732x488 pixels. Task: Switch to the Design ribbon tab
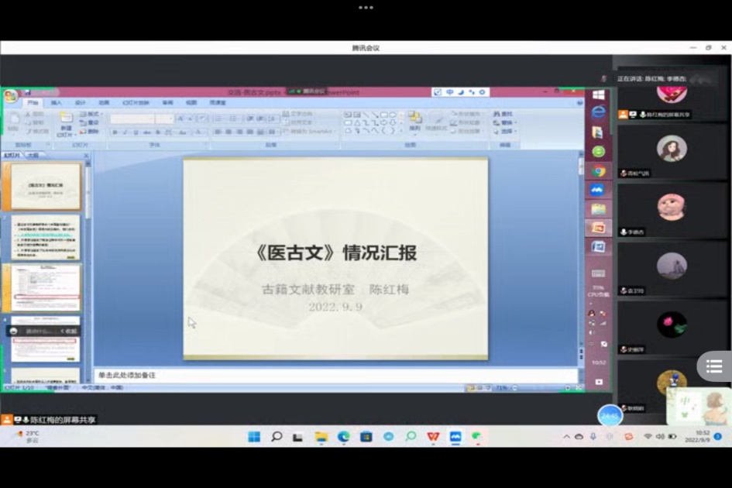click(80, 102)
